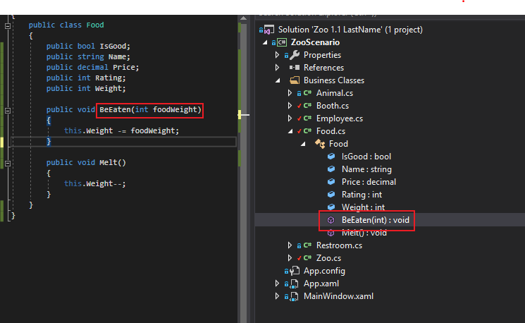525x323 pixels.
Task: Collapse the Melt method code block
Action: [x=7, y=163]
